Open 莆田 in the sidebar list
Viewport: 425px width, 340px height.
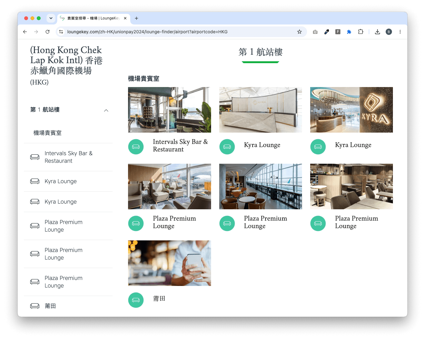(50, 306)
